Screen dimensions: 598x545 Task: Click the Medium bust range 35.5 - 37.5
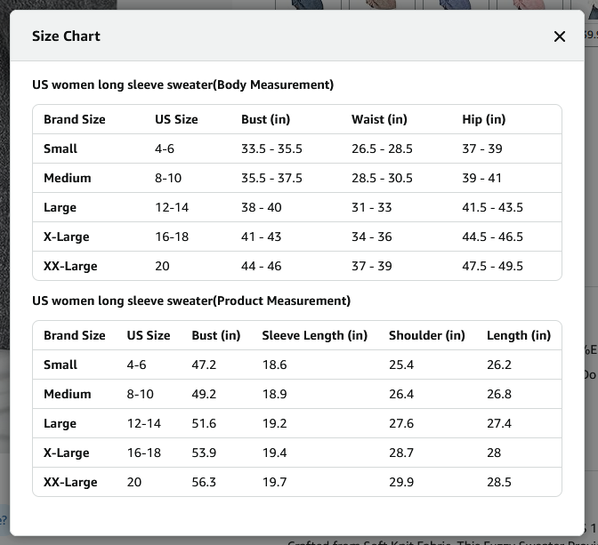[271, 178]
